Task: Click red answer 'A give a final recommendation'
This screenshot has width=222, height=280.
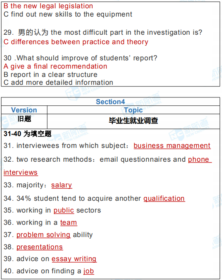Action: click(55, 66)
